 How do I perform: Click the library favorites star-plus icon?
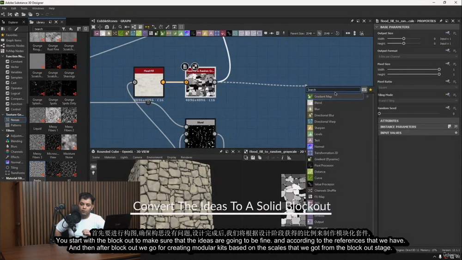pyautogui.click(x=71, y=29)
